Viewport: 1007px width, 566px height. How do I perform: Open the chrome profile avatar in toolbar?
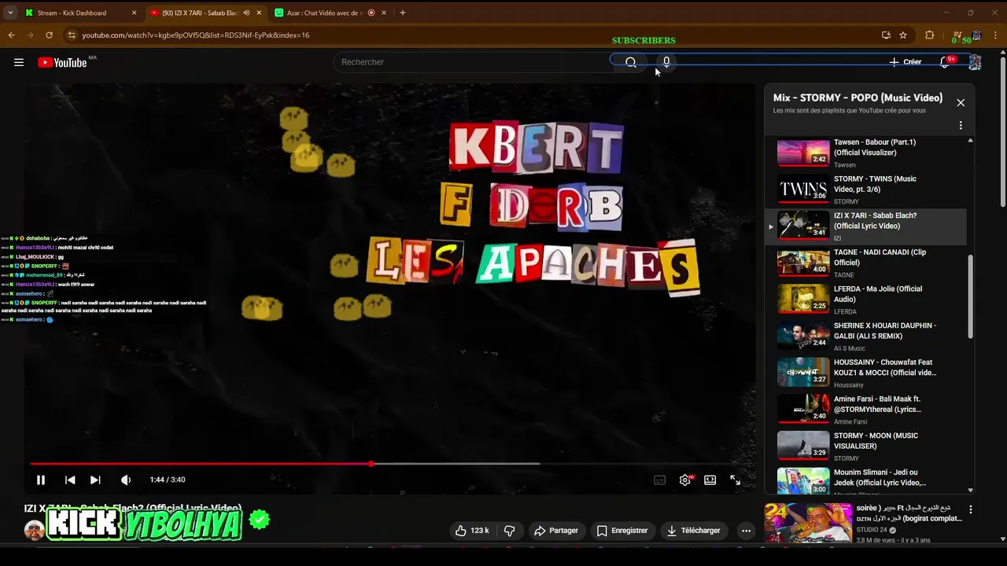tap(976, 35)
